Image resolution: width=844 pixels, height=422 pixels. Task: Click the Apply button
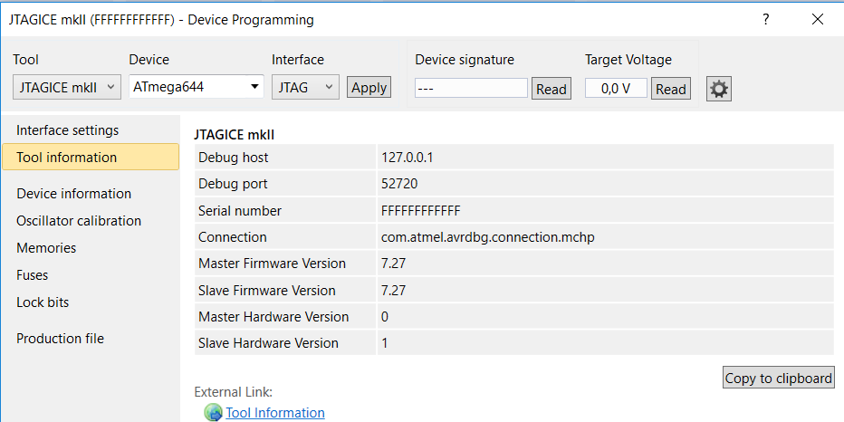(369, 88)
